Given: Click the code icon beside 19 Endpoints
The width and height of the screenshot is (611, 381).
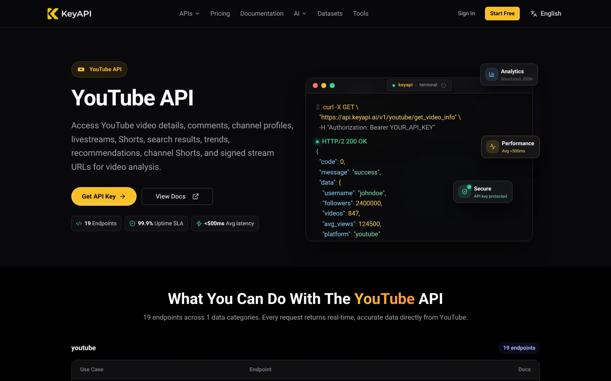Looking at the screenshot, I should 79,224.
